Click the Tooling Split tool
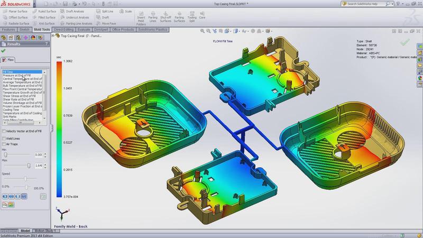 192,17
